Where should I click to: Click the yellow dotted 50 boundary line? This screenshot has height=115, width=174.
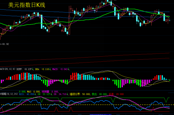coord(87,105)
